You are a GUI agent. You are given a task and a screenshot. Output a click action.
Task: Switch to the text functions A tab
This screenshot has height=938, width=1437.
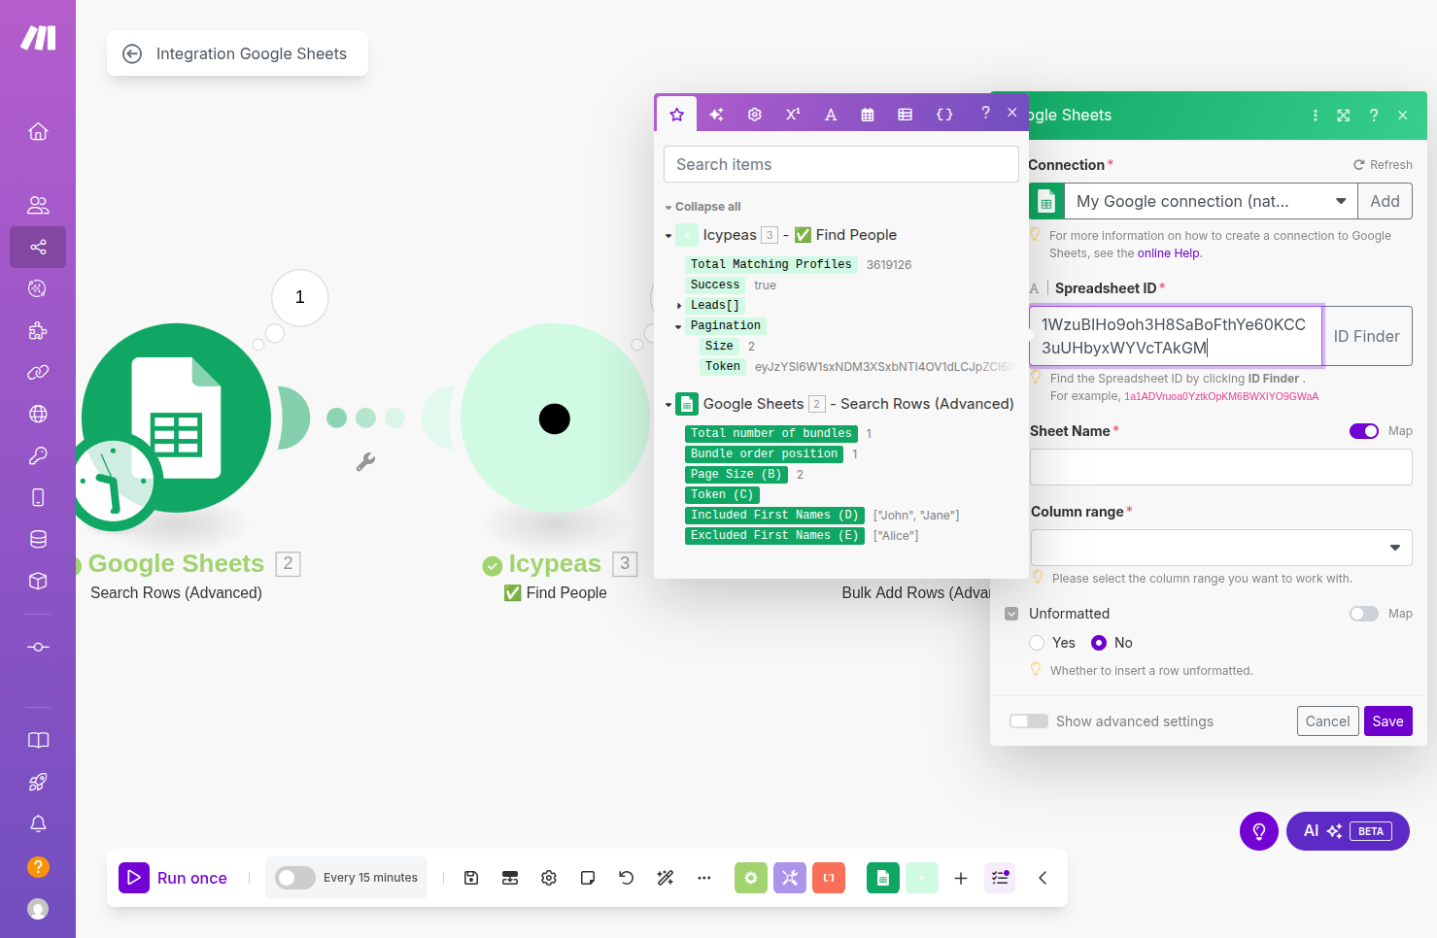831,115
